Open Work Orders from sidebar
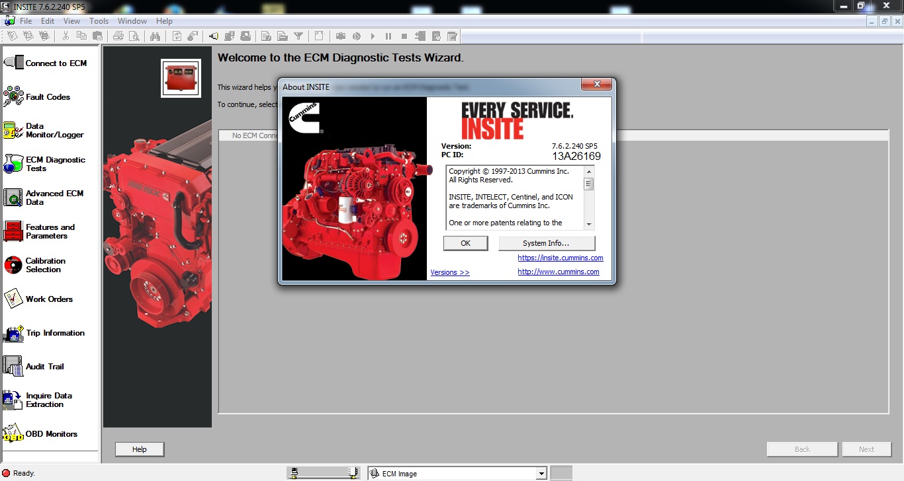The height and width of the screenshot is (481, 904). (38, 299)
